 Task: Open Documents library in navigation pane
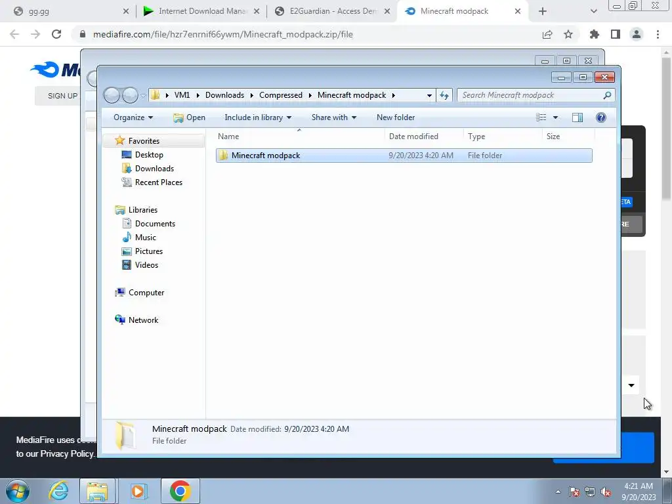point(155,224)
